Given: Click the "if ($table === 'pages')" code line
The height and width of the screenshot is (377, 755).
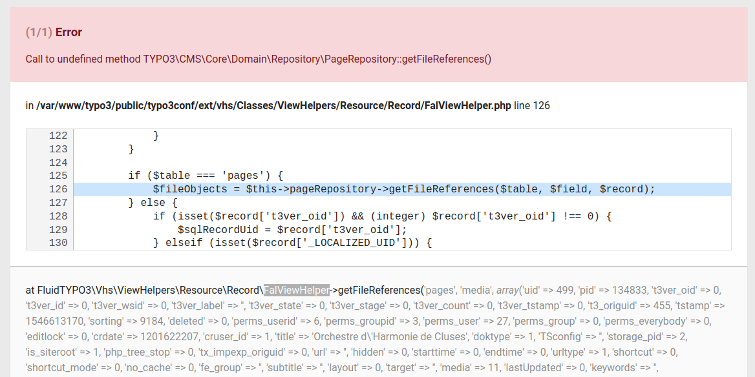Looking at the screenshot, I should 206,176.
